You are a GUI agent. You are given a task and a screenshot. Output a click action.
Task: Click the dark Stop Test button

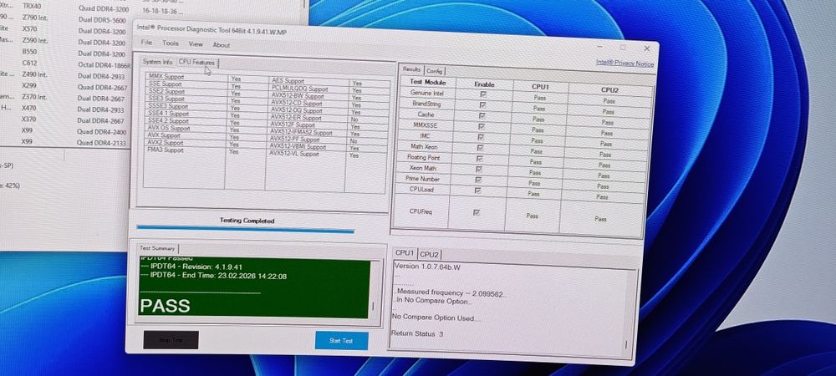click(x=171, y=340)
